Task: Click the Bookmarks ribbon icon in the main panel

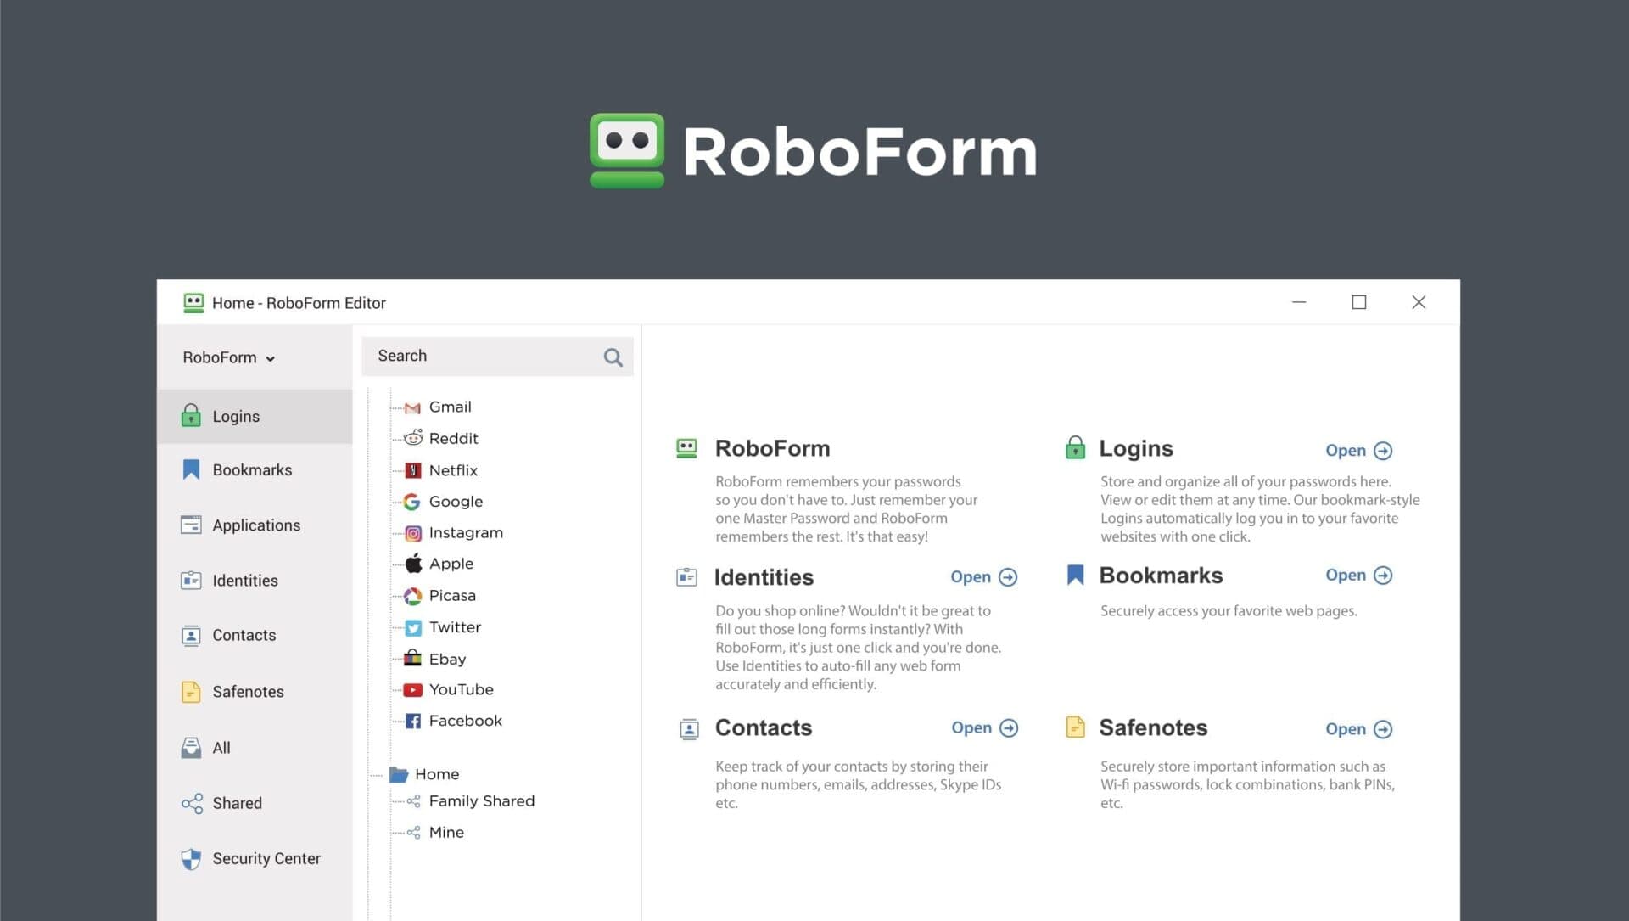Action: 1075,575
